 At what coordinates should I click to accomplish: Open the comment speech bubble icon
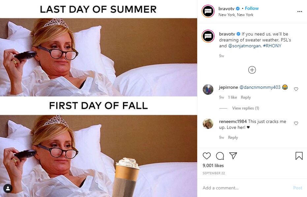220,156
